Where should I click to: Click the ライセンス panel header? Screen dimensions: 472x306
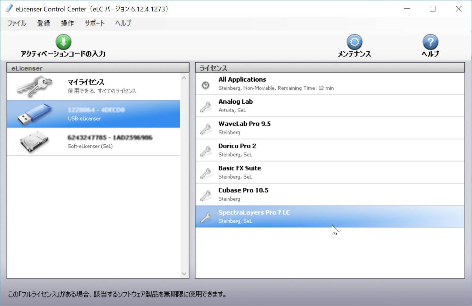[x=330, y=68]
